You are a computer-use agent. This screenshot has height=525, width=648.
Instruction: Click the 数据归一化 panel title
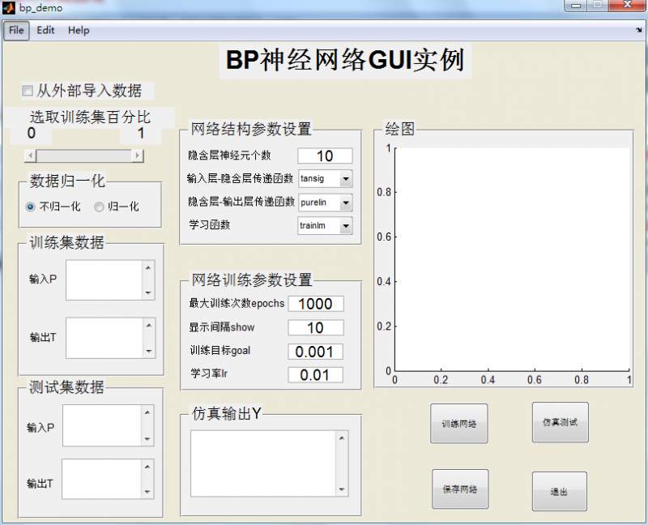pos(67,181)
